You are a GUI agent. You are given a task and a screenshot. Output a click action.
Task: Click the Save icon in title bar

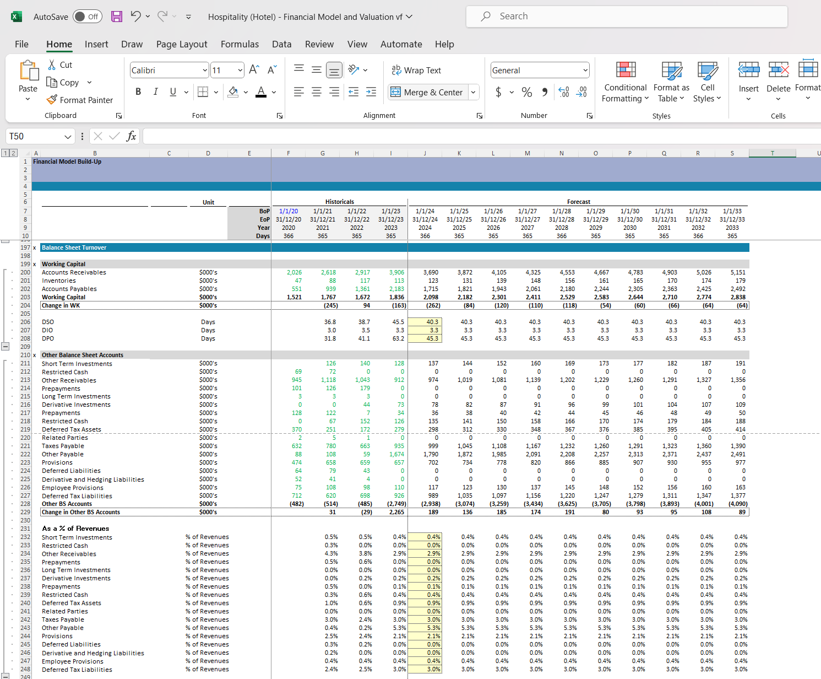click(117, 17)
